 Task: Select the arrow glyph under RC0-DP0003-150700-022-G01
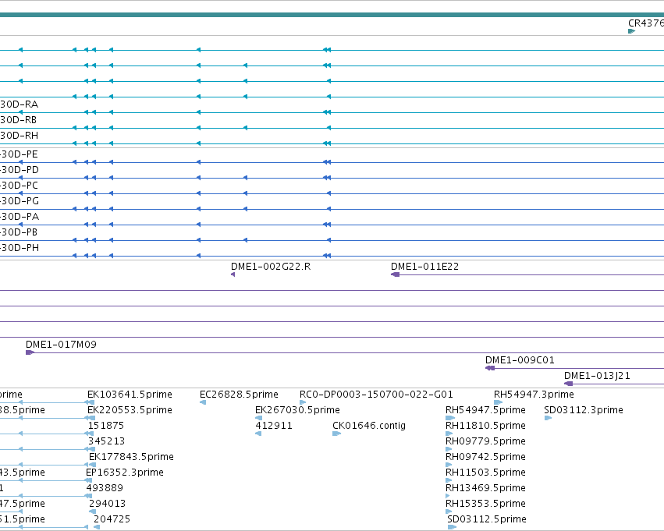click(303, 402)
